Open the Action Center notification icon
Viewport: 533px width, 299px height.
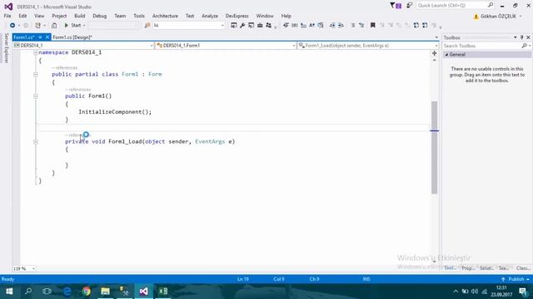coord(523,292)
